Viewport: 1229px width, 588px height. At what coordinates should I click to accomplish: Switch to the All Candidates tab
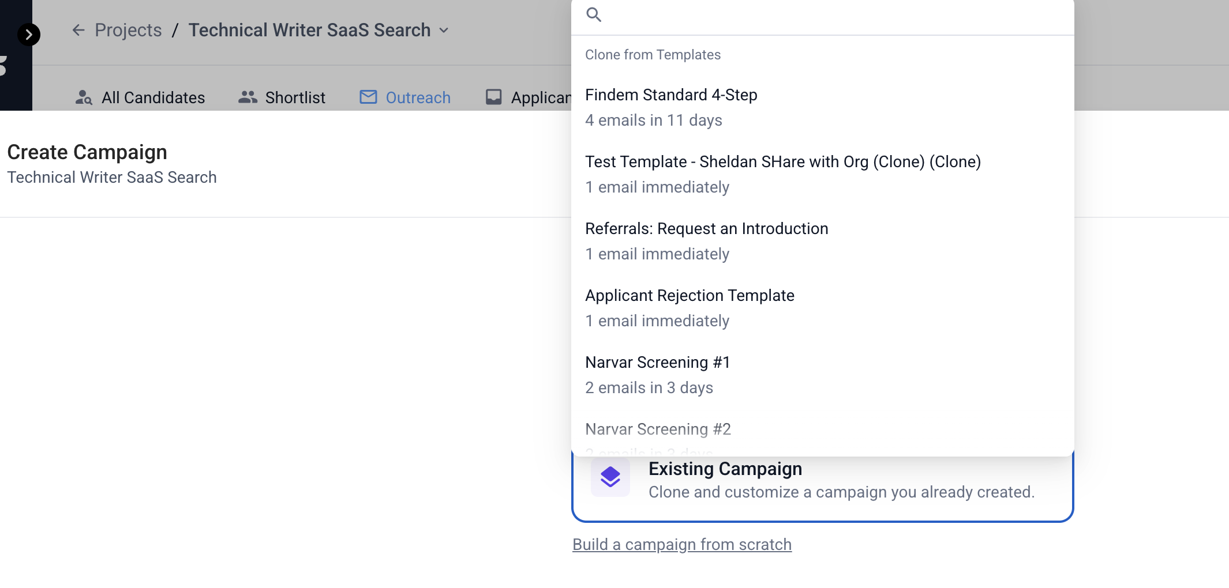coord(140,97)
